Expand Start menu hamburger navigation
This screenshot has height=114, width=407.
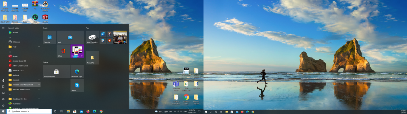(x=3, y=28)
